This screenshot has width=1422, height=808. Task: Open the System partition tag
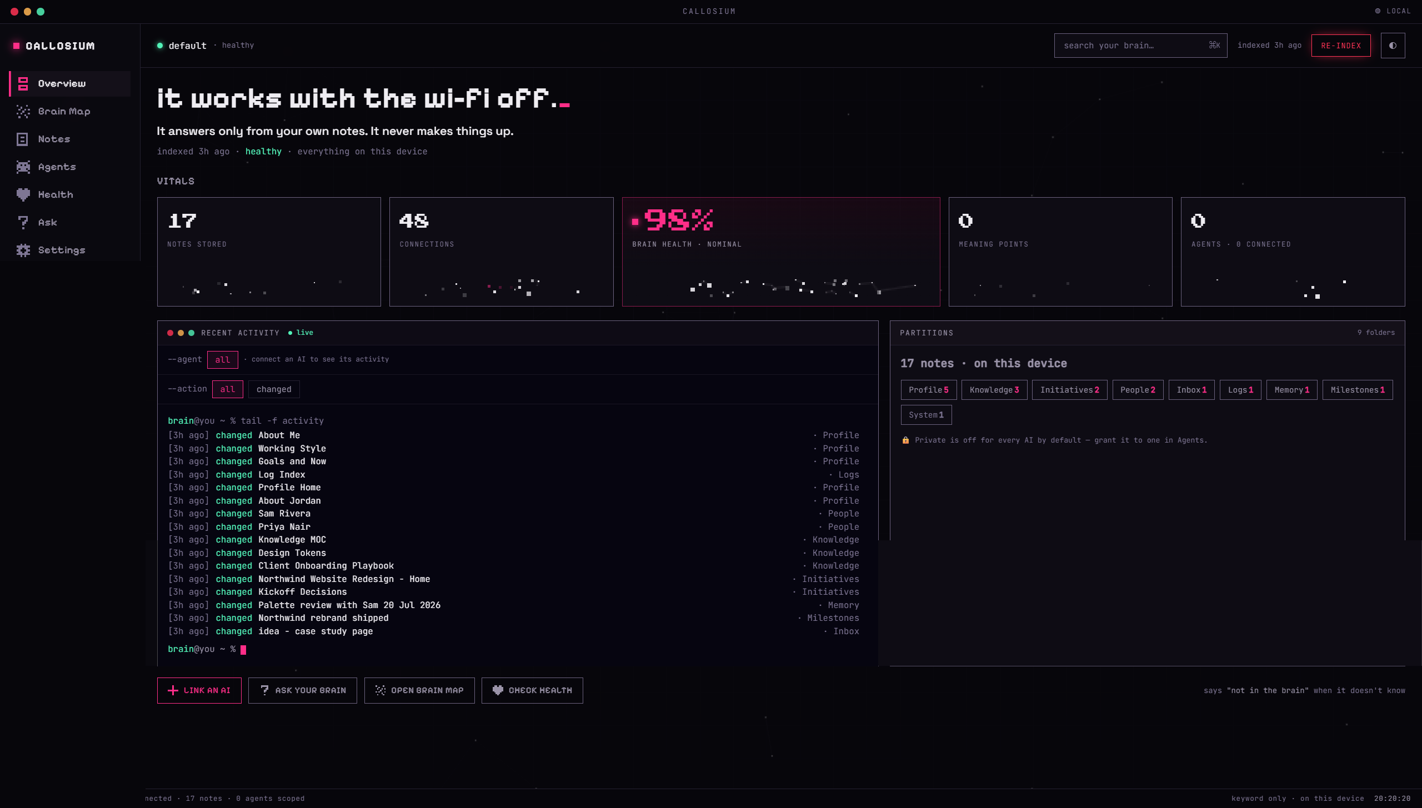[x=926, y=415]
